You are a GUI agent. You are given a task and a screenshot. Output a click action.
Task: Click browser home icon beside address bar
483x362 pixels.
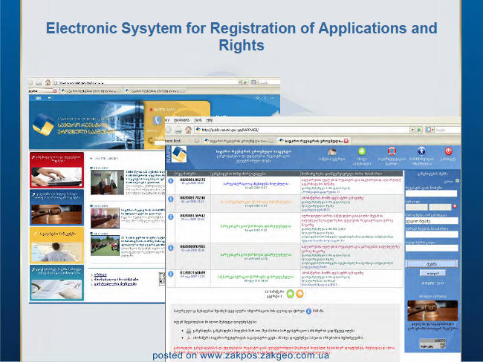(188, 130)
